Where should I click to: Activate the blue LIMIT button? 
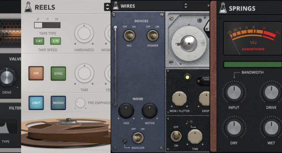pyautogui.click(x=36, y=103)
